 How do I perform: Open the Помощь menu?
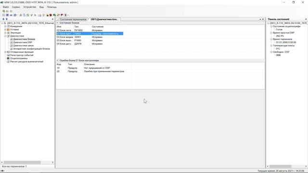click(52, 7)
